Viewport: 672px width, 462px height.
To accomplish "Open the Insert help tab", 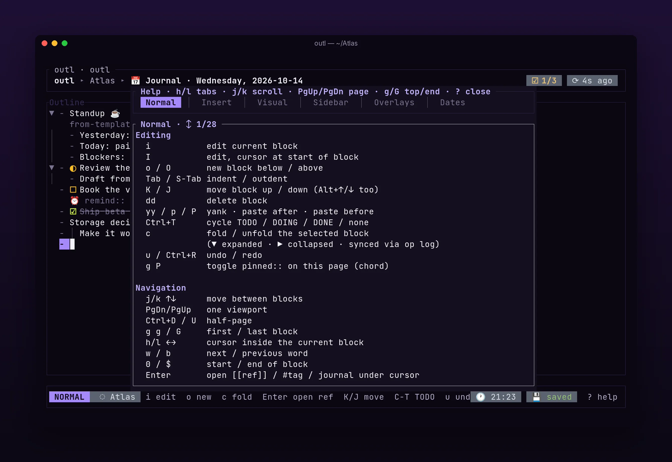I will 217,102.
